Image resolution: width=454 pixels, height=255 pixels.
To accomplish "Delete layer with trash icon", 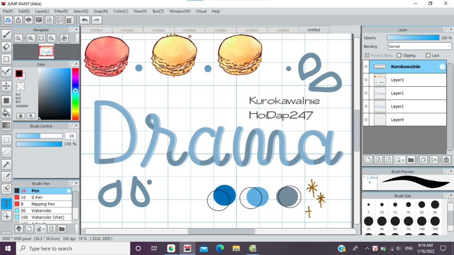I will [446, 159].
